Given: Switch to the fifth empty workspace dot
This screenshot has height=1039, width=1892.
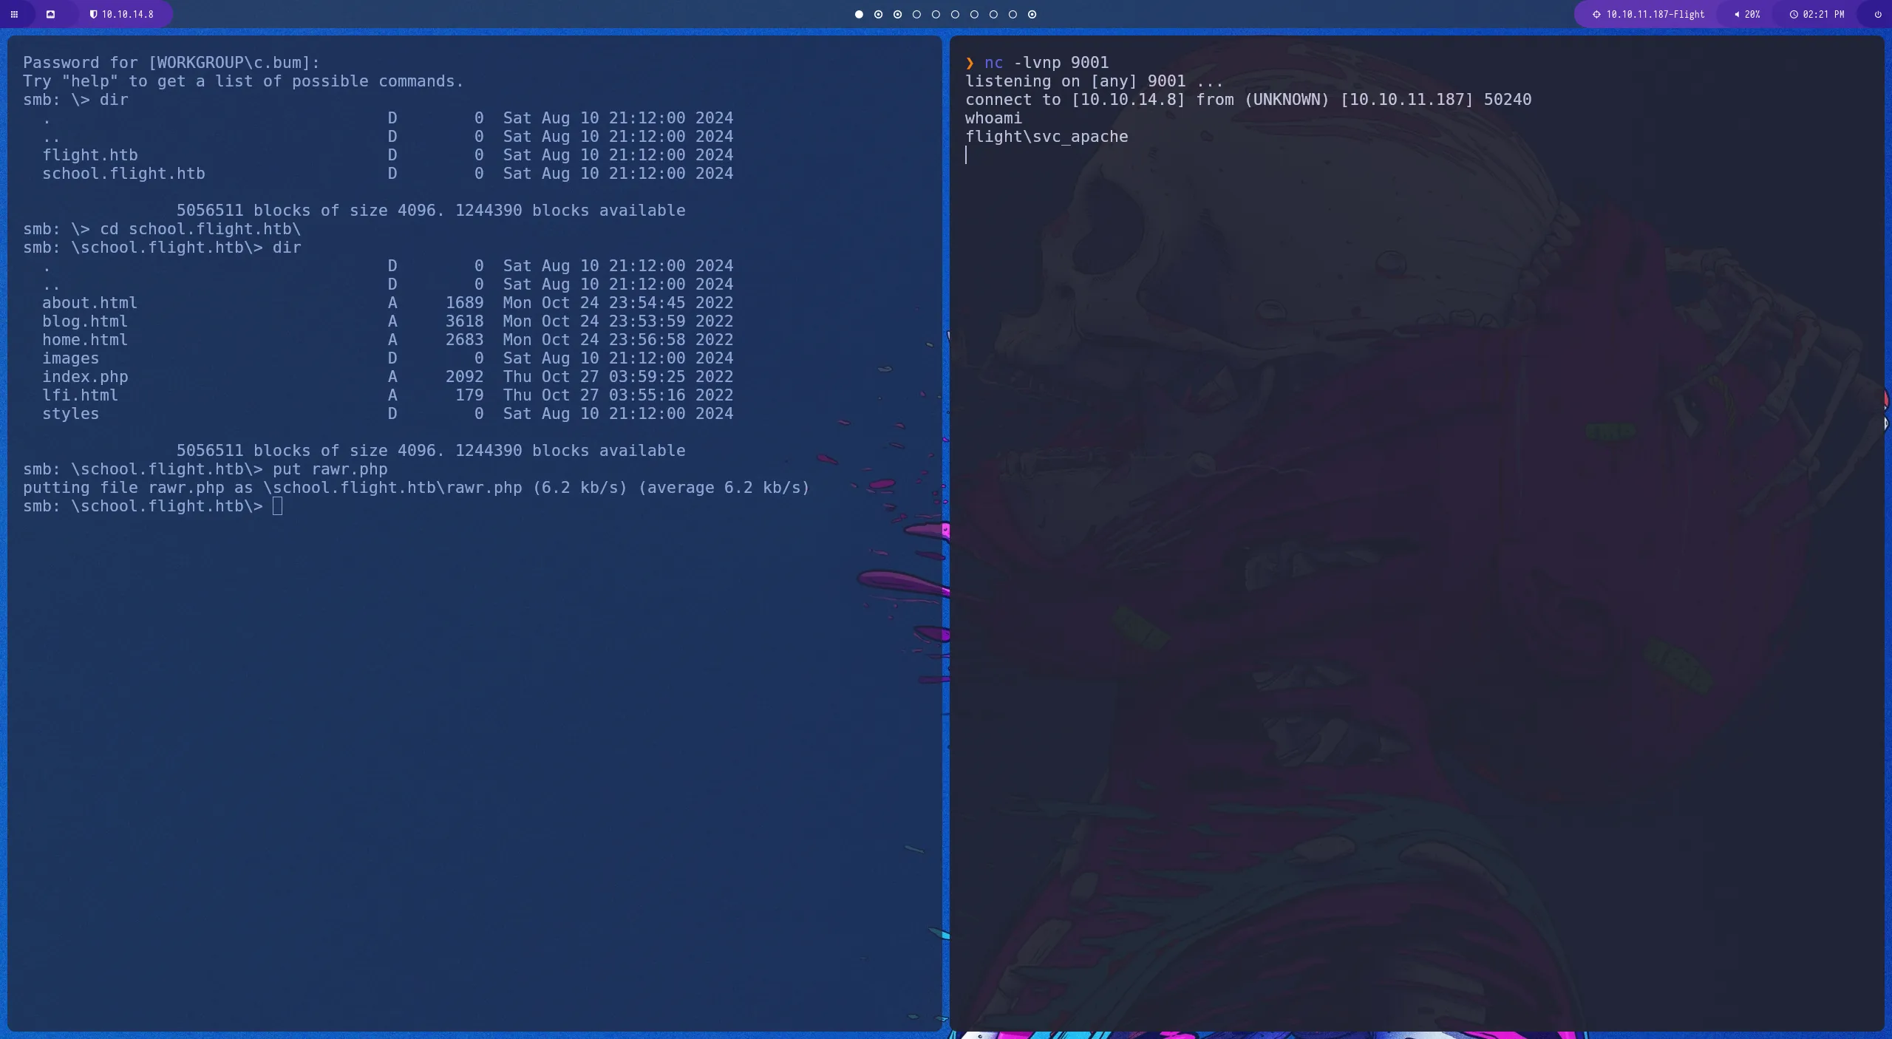Looking at the screenshot, I should tap(936, 14).
